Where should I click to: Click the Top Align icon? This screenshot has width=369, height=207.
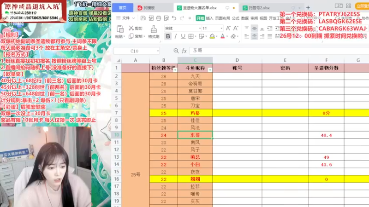click(246, 28)
